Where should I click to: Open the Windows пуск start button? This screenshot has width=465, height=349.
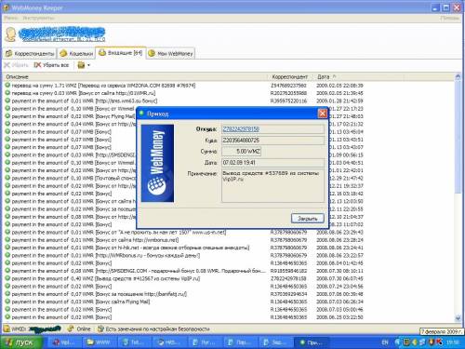point(21,342)
